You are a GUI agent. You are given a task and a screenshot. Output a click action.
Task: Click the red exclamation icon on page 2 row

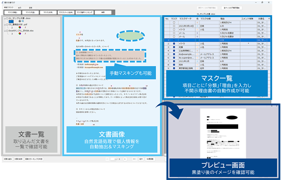(25, 27)
